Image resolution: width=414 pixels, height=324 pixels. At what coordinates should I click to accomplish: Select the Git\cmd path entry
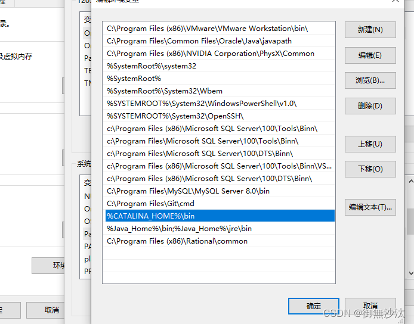(x=220, y=204)
